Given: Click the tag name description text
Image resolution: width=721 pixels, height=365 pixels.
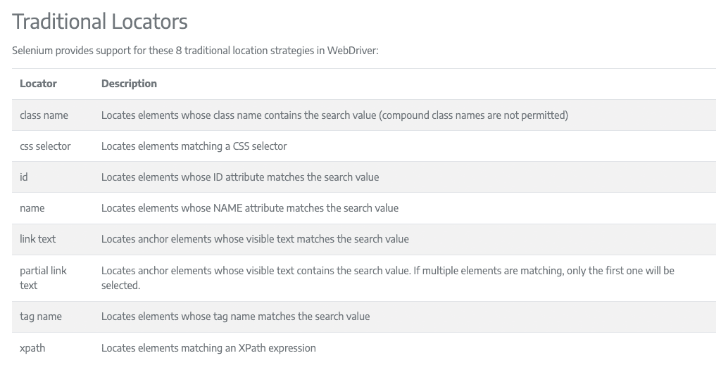Looking at the screenshot, I should 235,316.
